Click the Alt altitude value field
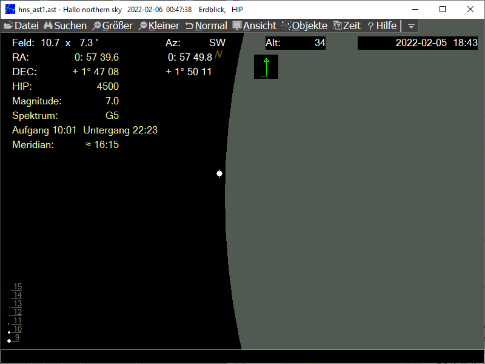The height and width of the screenshot is (364, 485). coord(295,43)
